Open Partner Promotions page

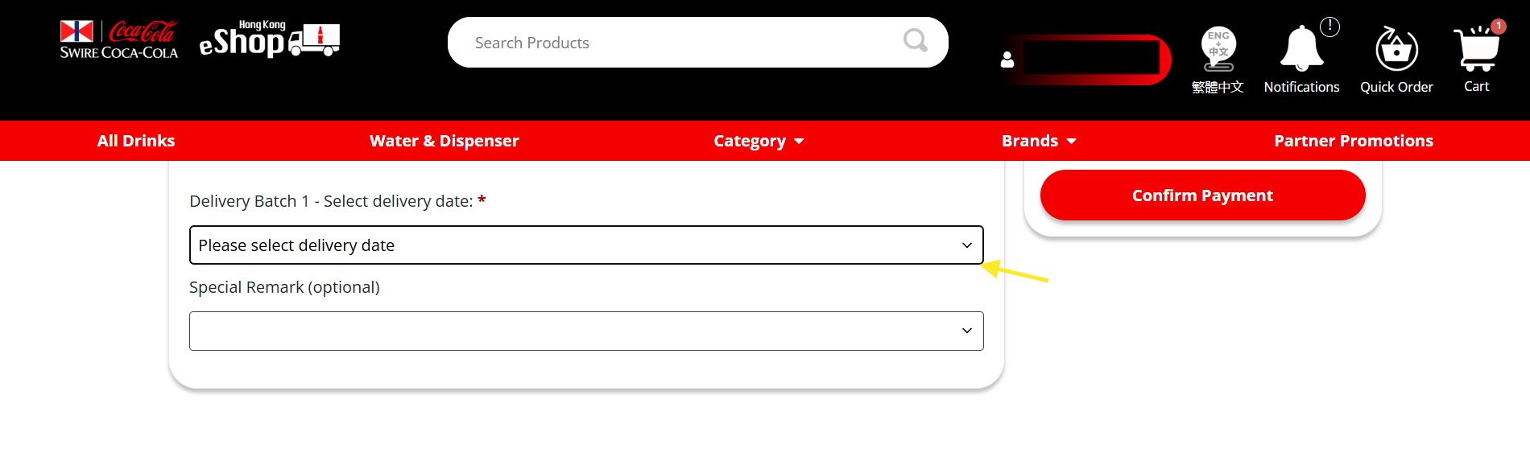[1354, 141]
